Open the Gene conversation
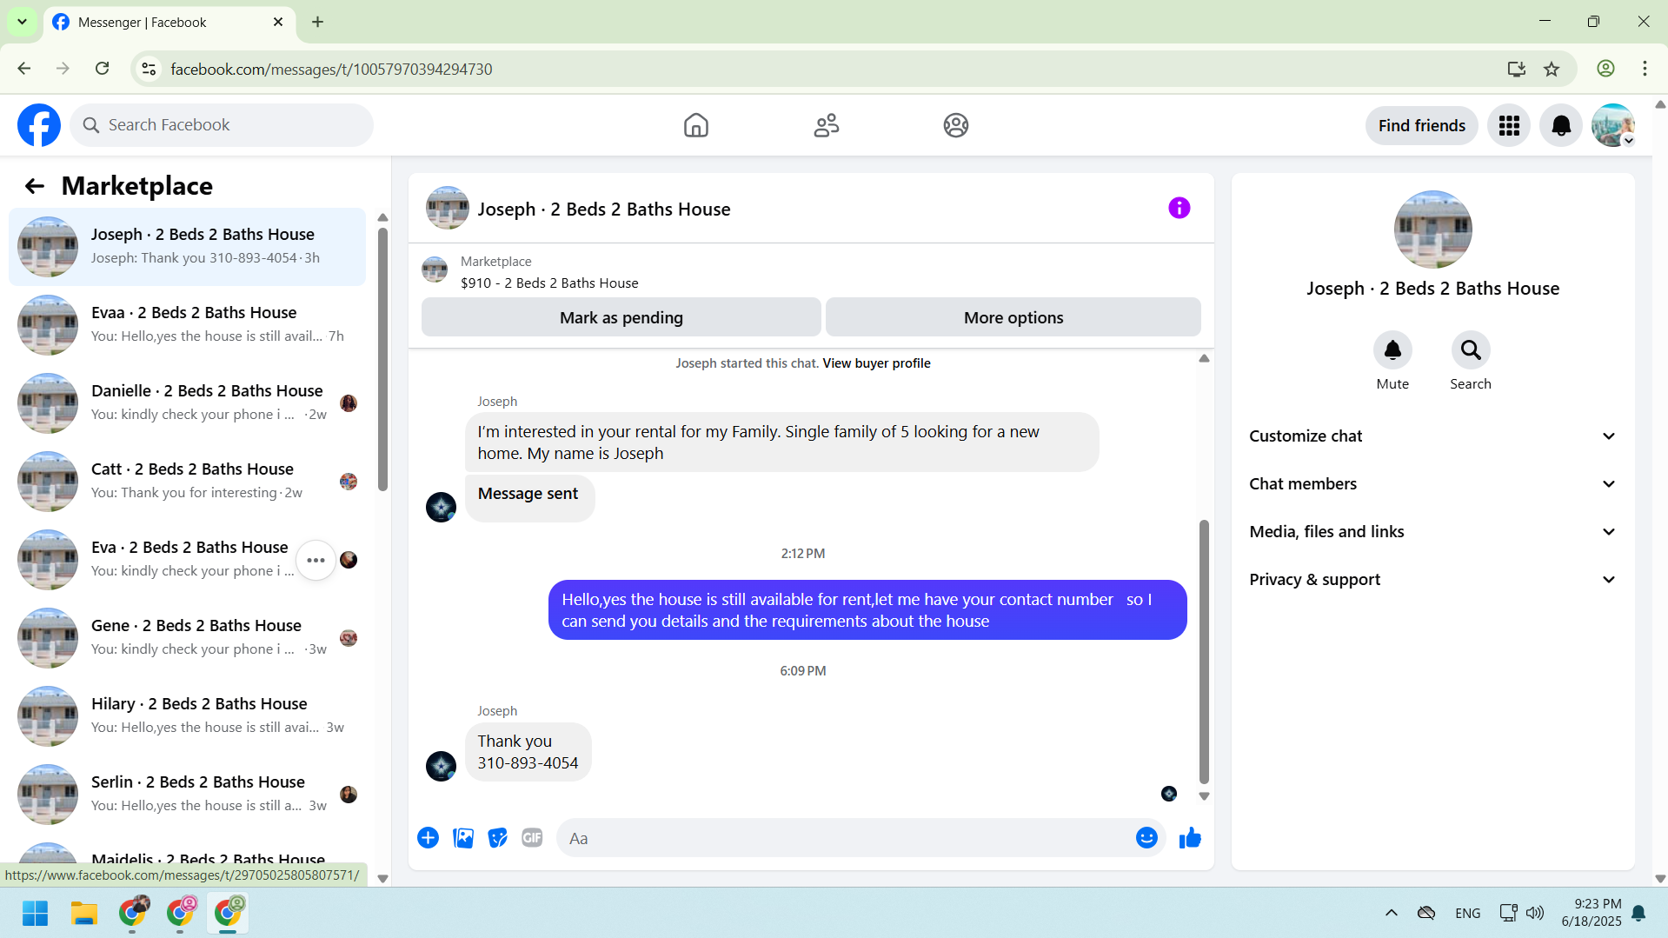 (187, 638)
